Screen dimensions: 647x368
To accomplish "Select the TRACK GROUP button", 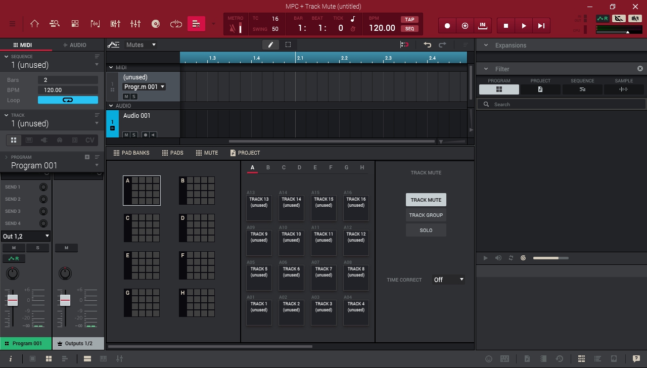I will click(x=426, y=215).
